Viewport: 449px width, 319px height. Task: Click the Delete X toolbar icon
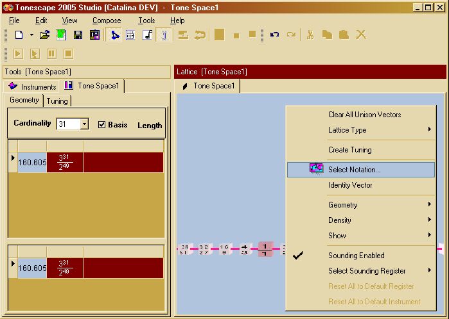(361, 35)
